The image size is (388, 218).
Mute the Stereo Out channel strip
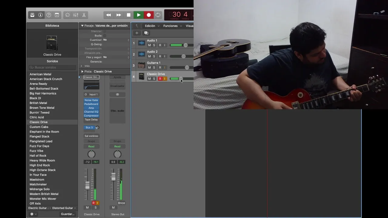click(x=113, y=207)
